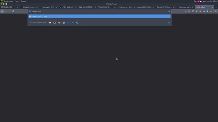
Task: Close the Stacked - Home tab
Action: point(37,7)
